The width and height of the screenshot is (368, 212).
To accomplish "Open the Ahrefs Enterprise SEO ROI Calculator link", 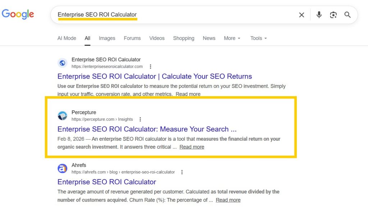I will (107, 182).
